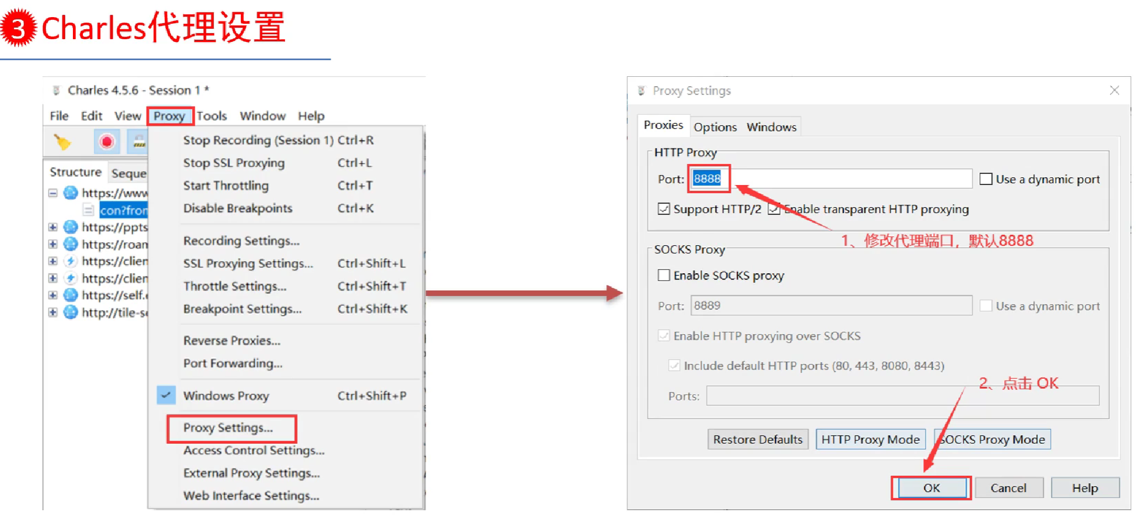Open the File menu
This screenshot has width=1145, height=529.
point(59,116)
